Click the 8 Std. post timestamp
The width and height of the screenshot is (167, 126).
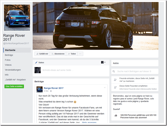[x=46, y=91]
